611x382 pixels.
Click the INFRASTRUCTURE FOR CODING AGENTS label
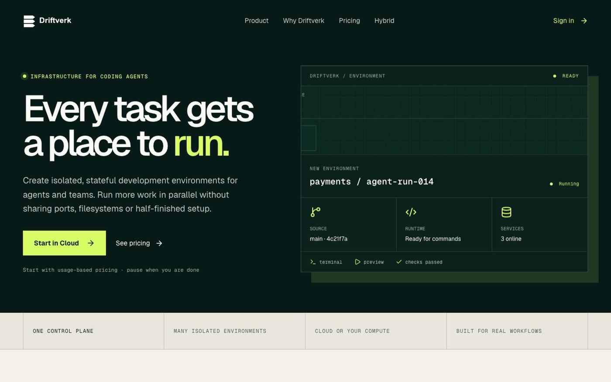pos(89,76)
